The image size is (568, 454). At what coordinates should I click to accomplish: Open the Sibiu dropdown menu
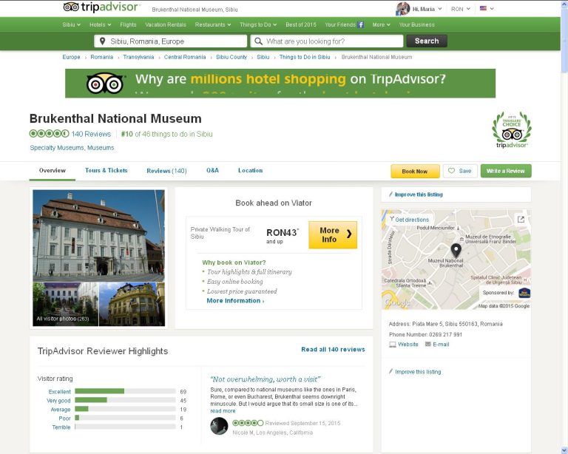71,24
